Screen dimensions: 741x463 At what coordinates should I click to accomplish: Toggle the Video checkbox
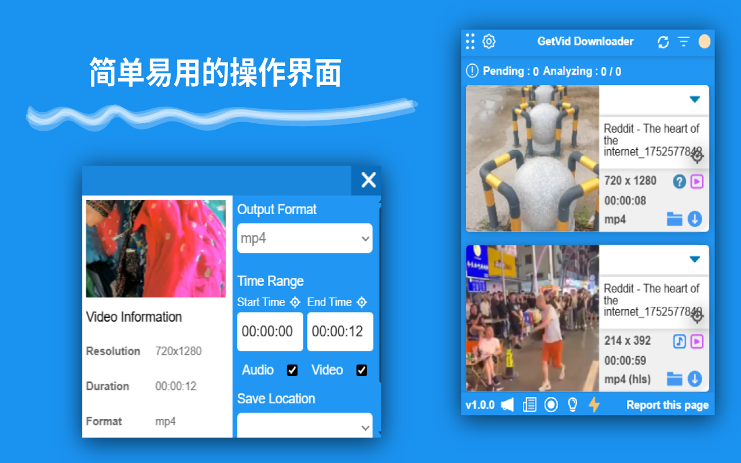[362, 370]
